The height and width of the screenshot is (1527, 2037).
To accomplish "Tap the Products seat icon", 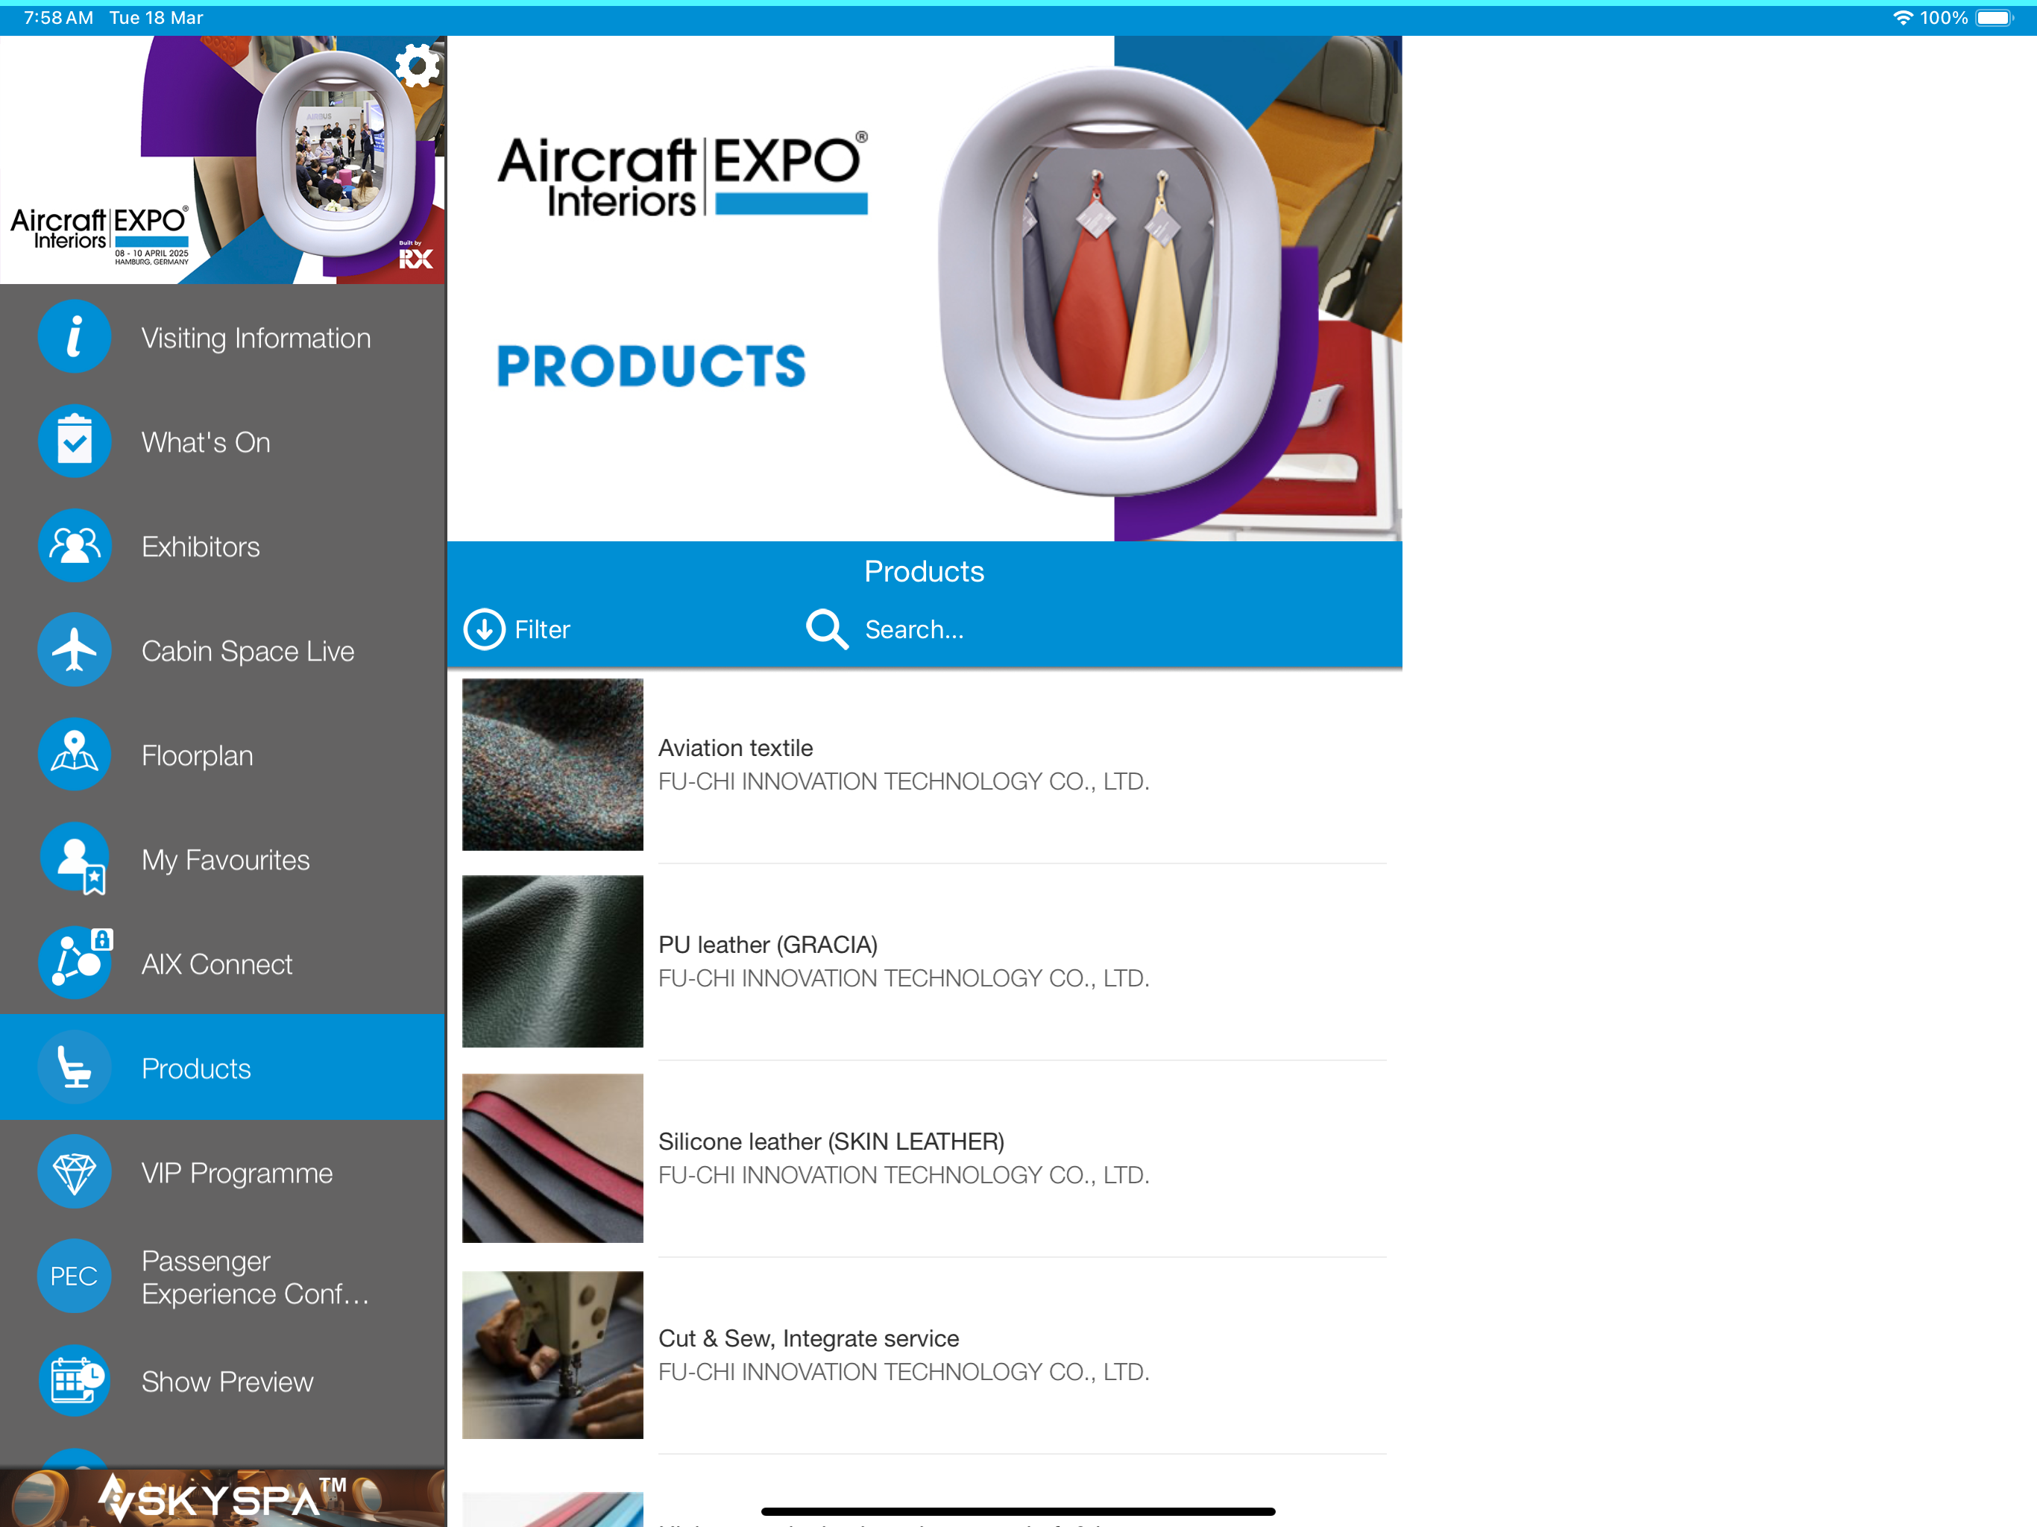I will pyautogui.click(x=75, y=1068).
